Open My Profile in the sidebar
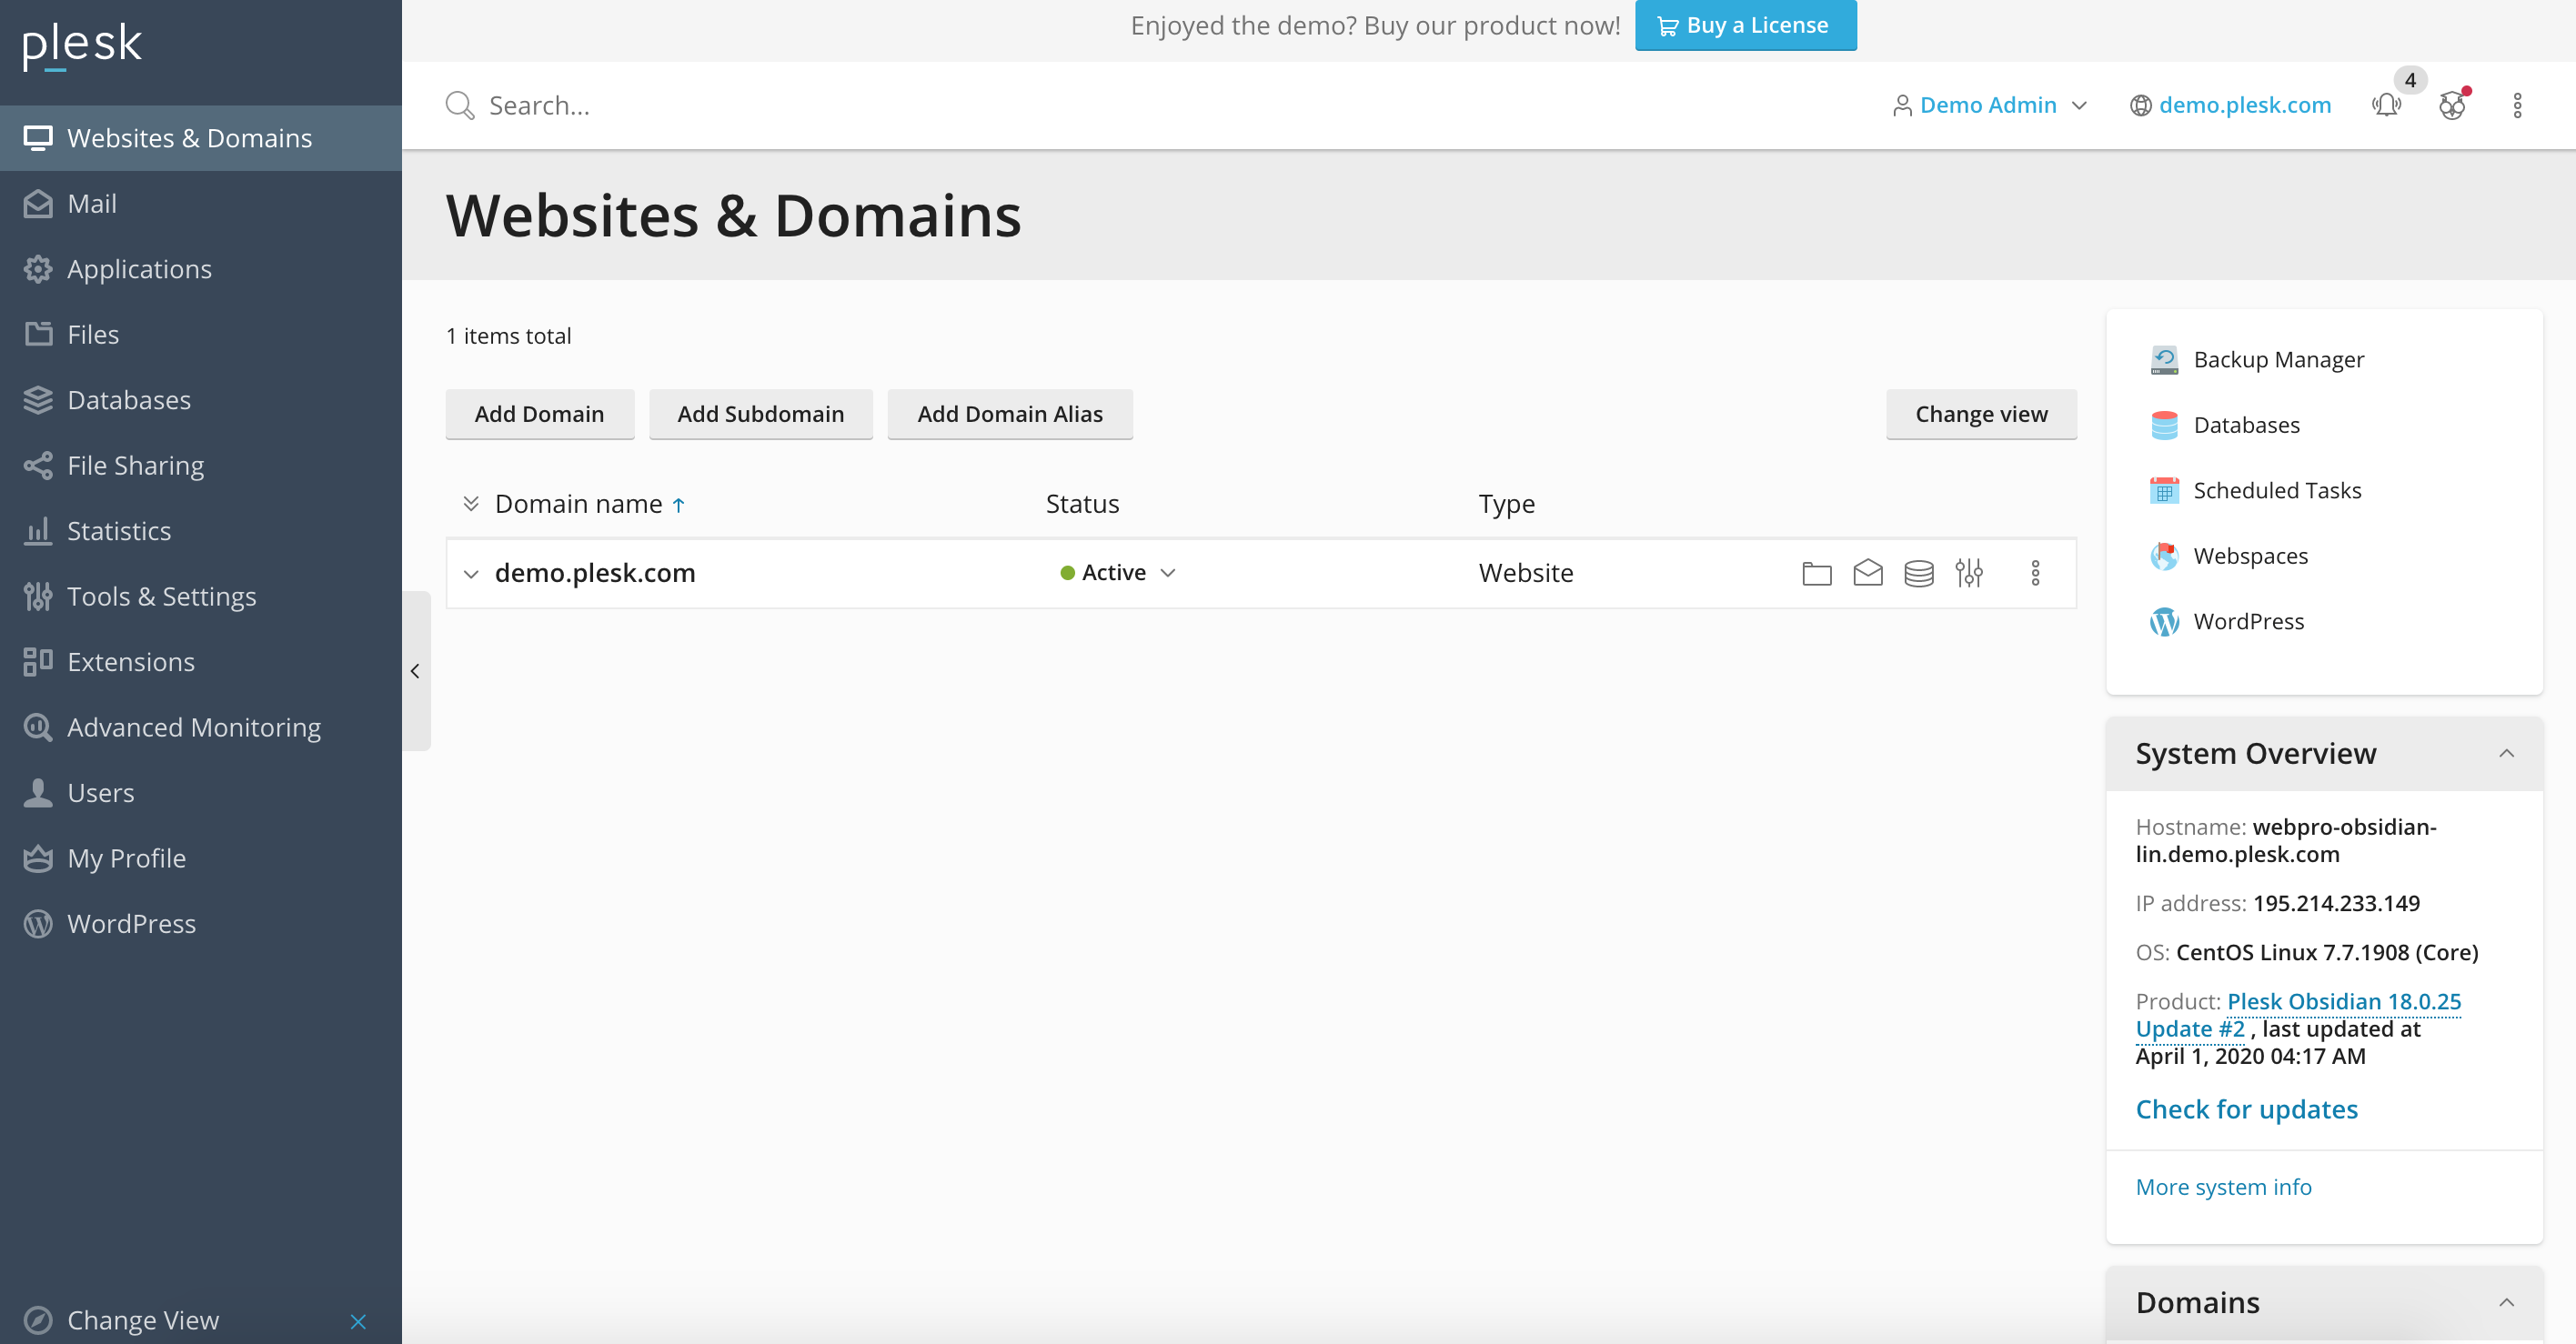This screenshot has width=2576, height=1344. (201, 858)
